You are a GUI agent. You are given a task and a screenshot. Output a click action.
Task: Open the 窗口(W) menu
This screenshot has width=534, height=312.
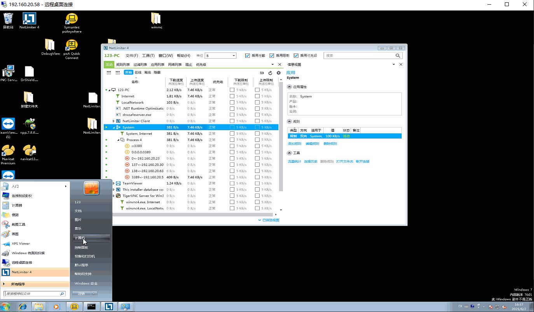(166, 56)
